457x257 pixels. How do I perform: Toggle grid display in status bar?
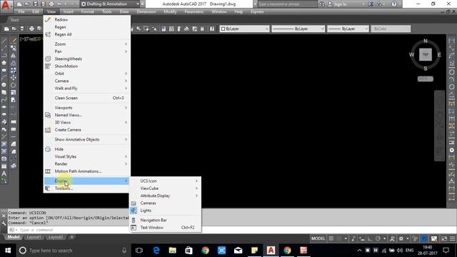pyautogui.click(x=331, y=238)
